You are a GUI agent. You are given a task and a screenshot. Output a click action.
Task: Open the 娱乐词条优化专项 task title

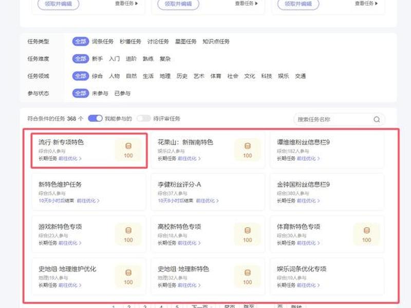302,269
